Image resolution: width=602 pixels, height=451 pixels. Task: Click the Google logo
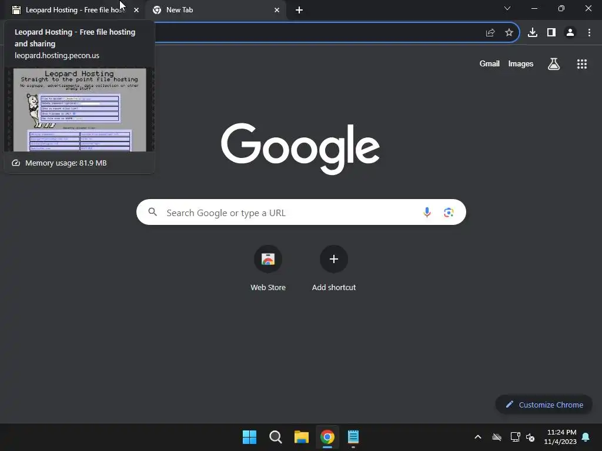point(300,149)
